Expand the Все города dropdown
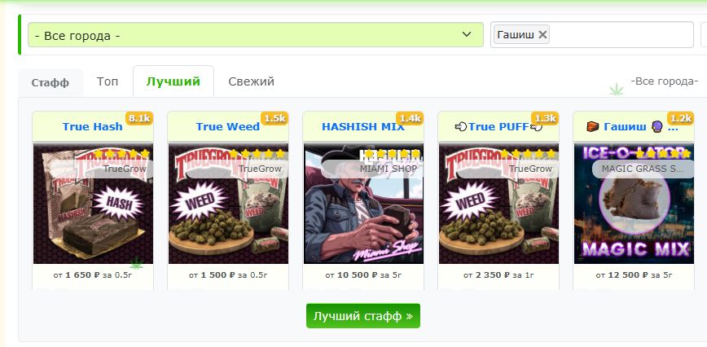This screenshot has height=347, width=707. 256,35
